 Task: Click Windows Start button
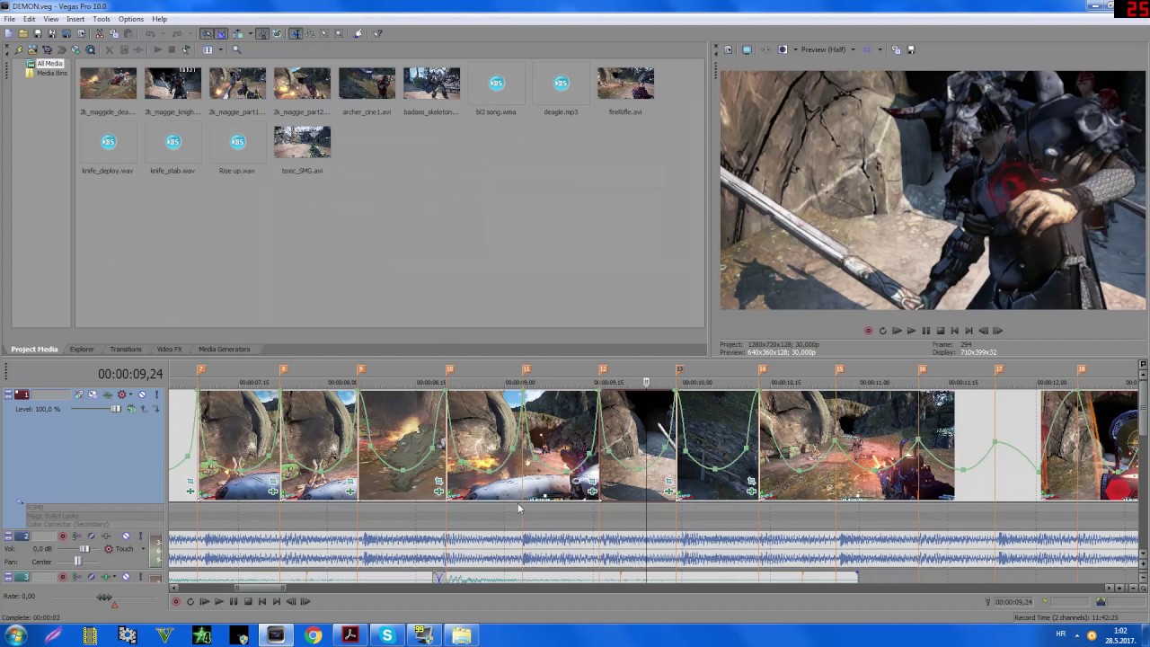pos(16,635)
